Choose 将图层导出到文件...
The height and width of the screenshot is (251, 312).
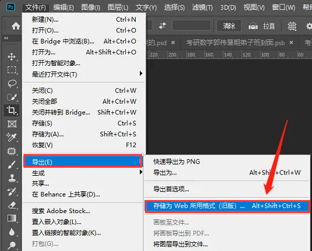(227, 244)
